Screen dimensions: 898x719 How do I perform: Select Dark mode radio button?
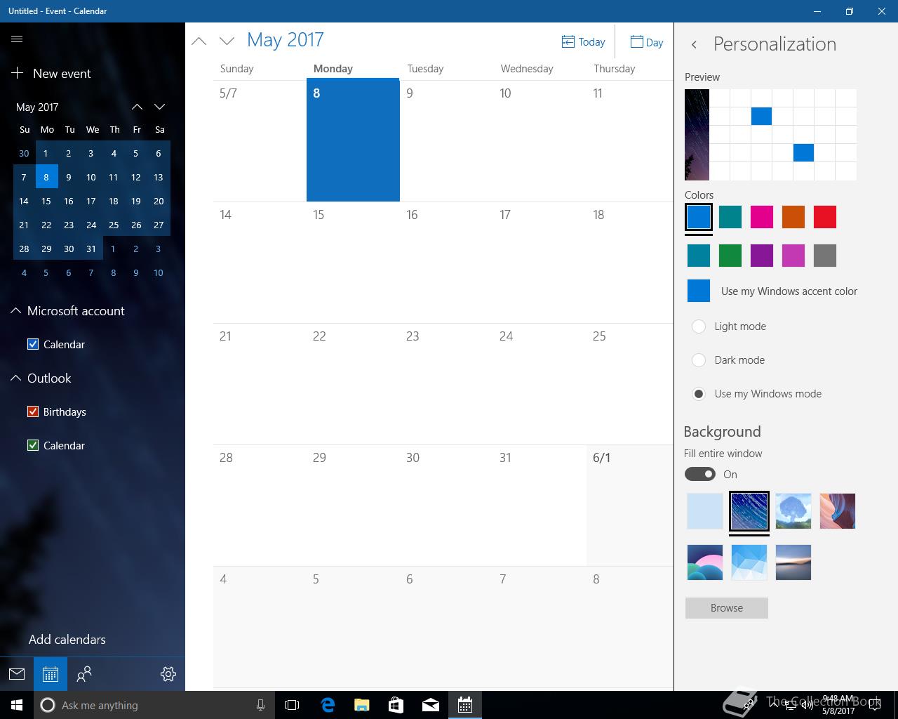click(x=699, y=360)
